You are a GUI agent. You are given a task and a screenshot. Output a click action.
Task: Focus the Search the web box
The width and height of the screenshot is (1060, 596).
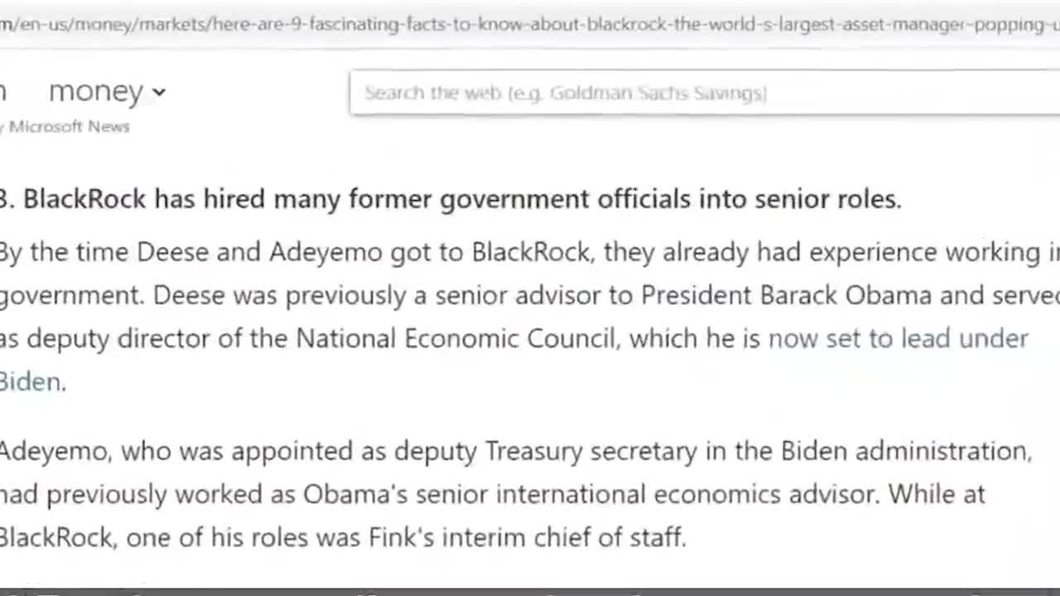coord(704,93)
